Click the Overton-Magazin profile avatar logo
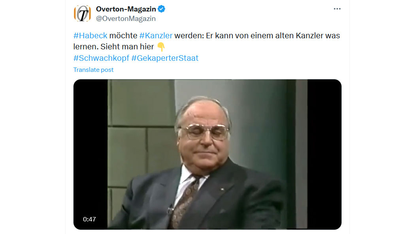The image size is (415, 234). 82,13
